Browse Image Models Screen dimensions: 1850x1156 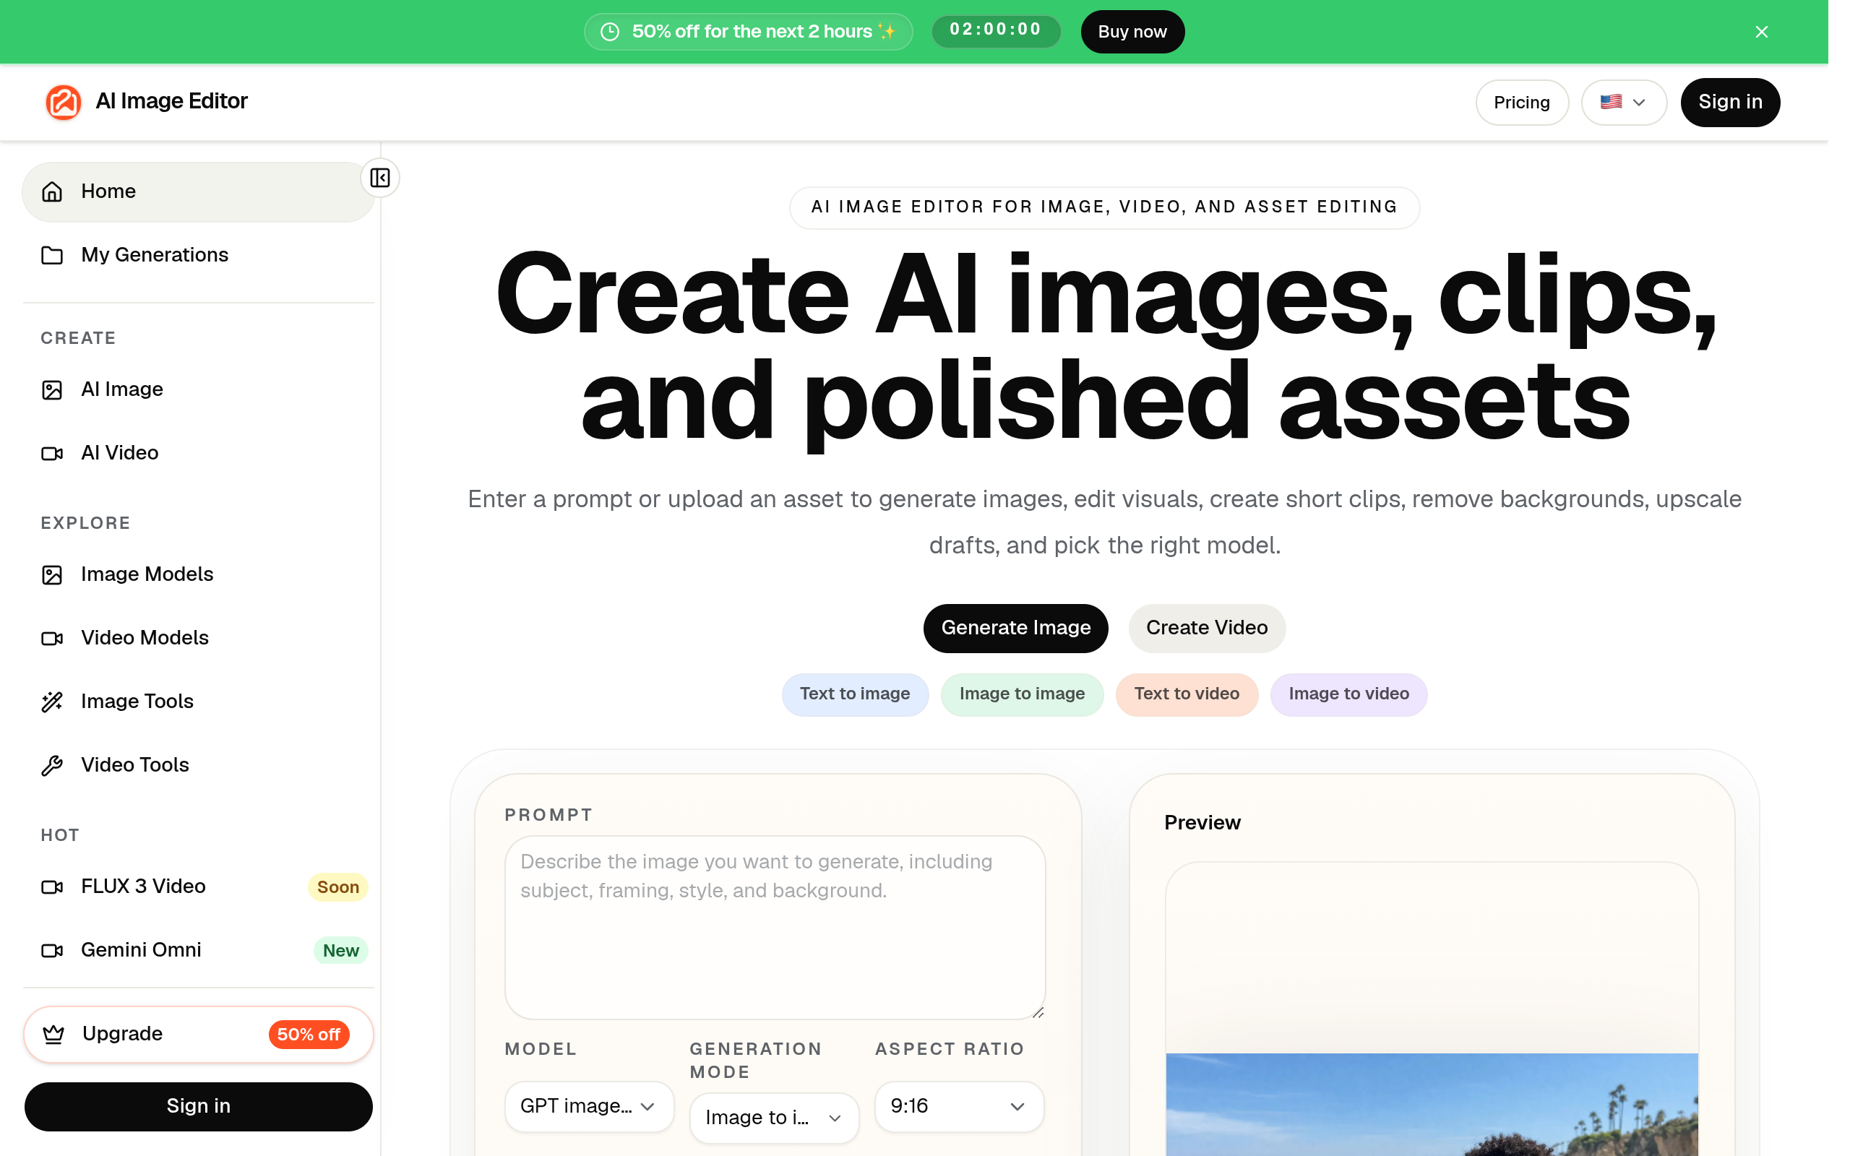coord(198,575)
